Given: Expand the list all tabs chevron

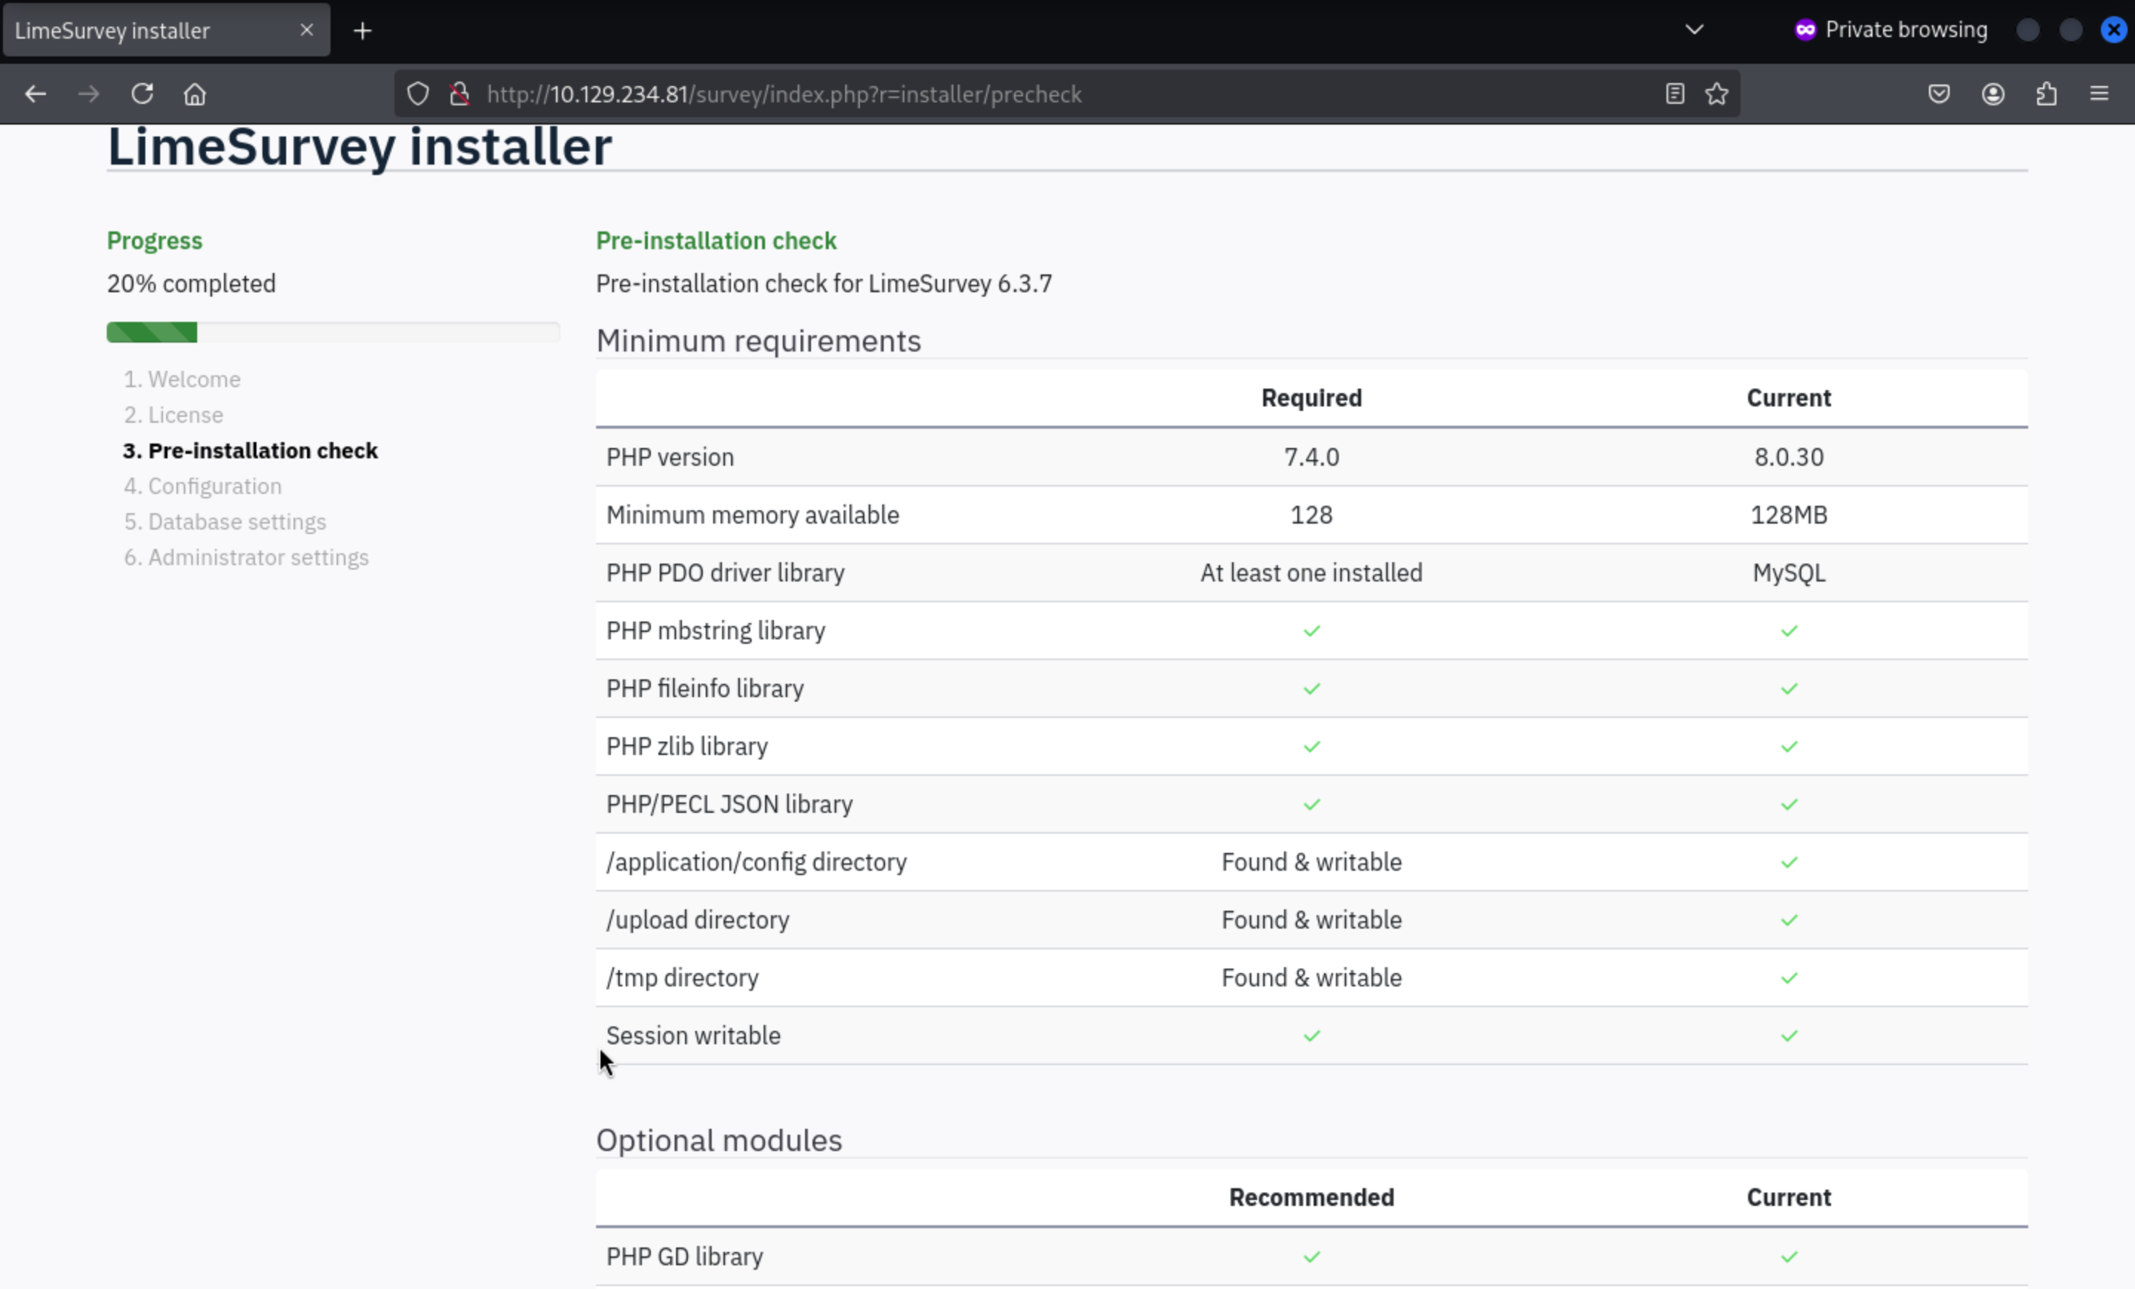Looking at the screenshot, I should coord(1694,30).
